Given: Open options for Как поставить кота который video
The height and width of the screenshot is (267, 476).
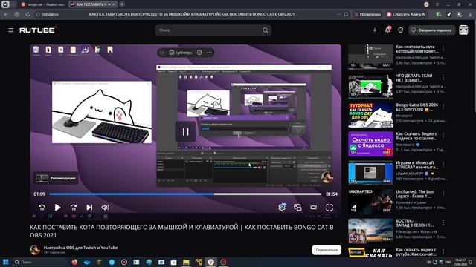Looking at the screenshot, I should point(443,48).
